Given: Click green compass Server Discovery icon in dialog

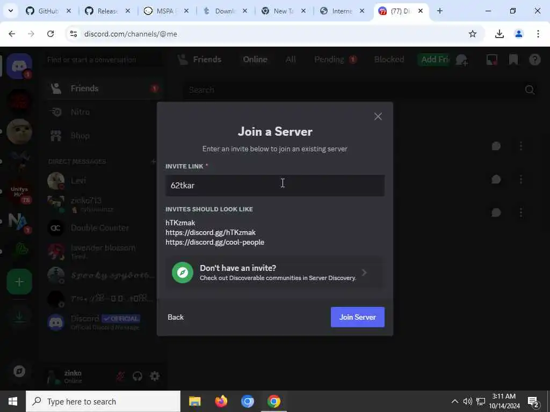Looking at the screenshot, I should click(x=183, y=273).
